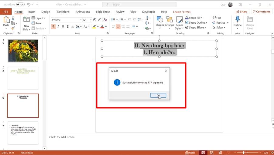
Task: Open the Transitions tab
Action: (x=63, y=12)
